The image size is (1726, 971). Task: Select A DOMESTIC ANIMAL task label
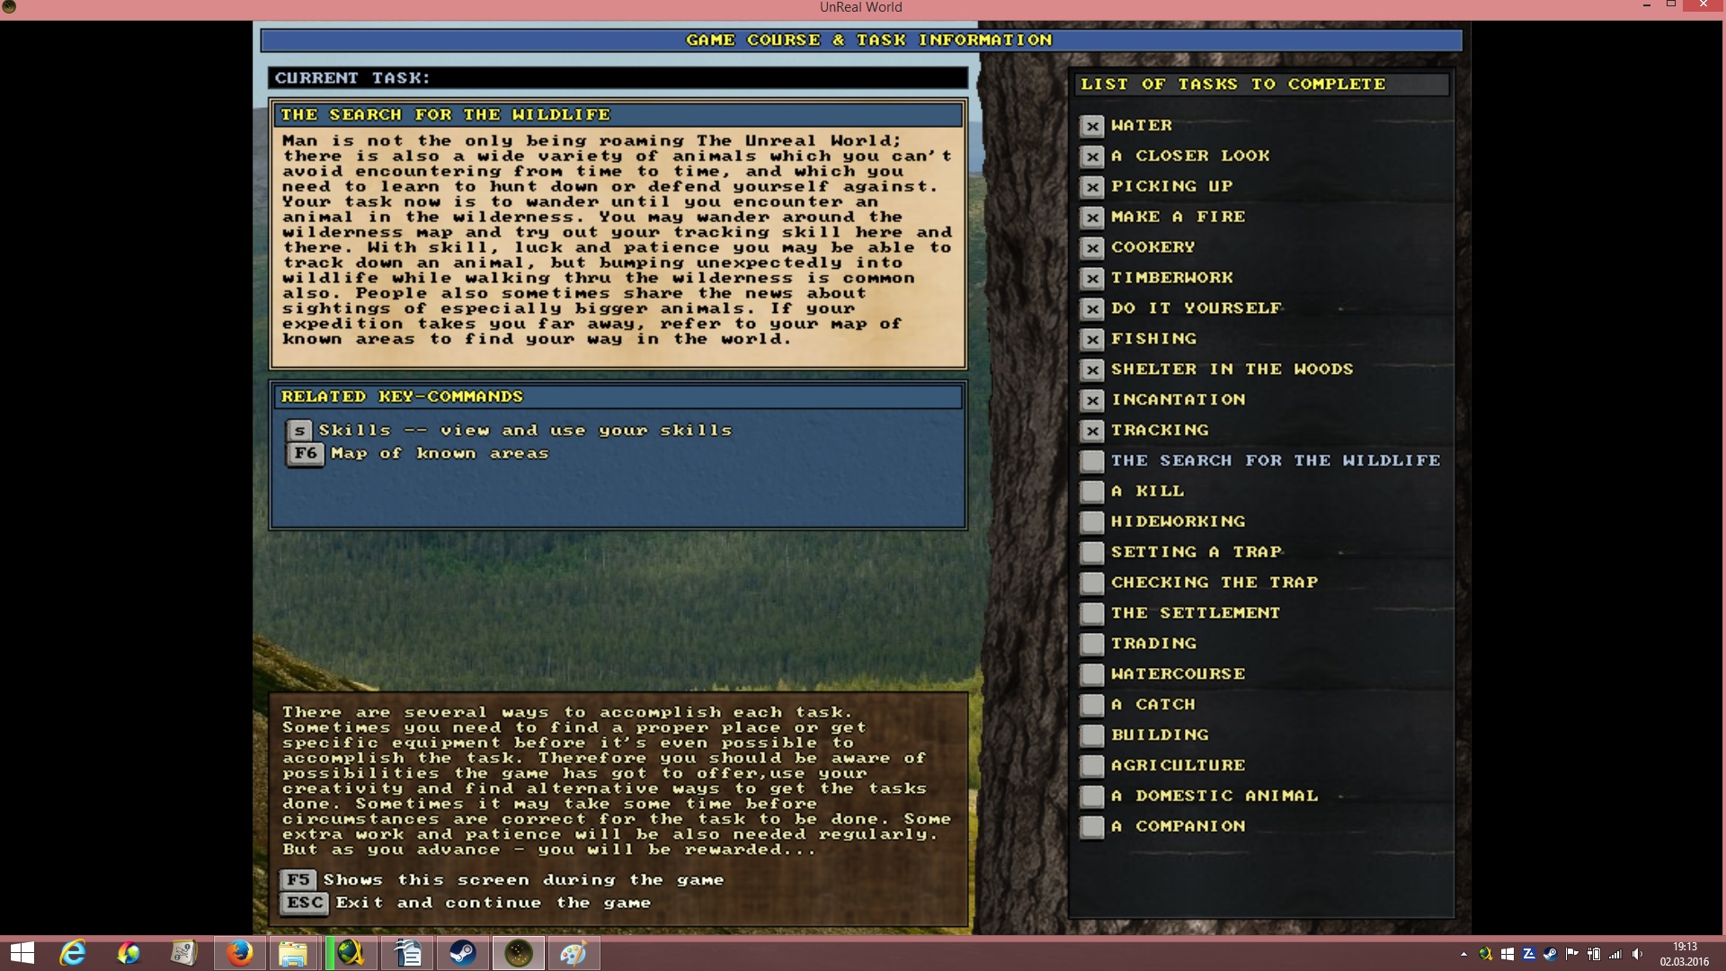coord(1214,797)
